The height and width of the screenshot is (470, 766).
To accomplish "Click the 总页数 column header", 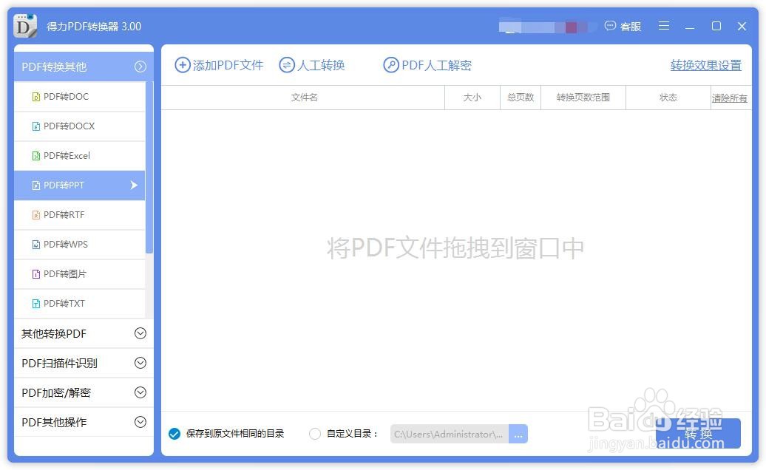I will pos(521,98).
